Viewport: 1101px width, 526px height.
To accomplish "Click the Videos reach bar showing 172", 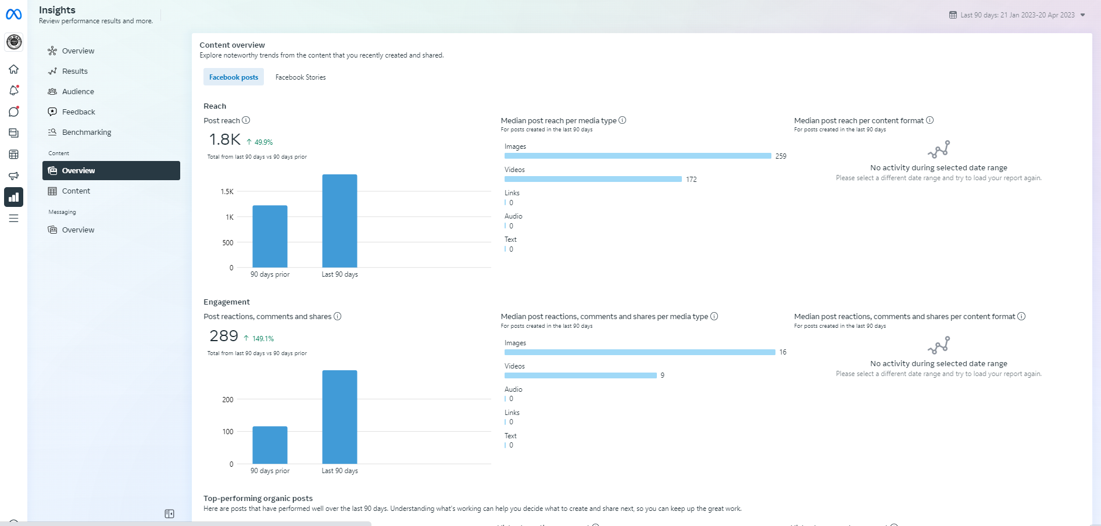I will [x=593, y=179].
